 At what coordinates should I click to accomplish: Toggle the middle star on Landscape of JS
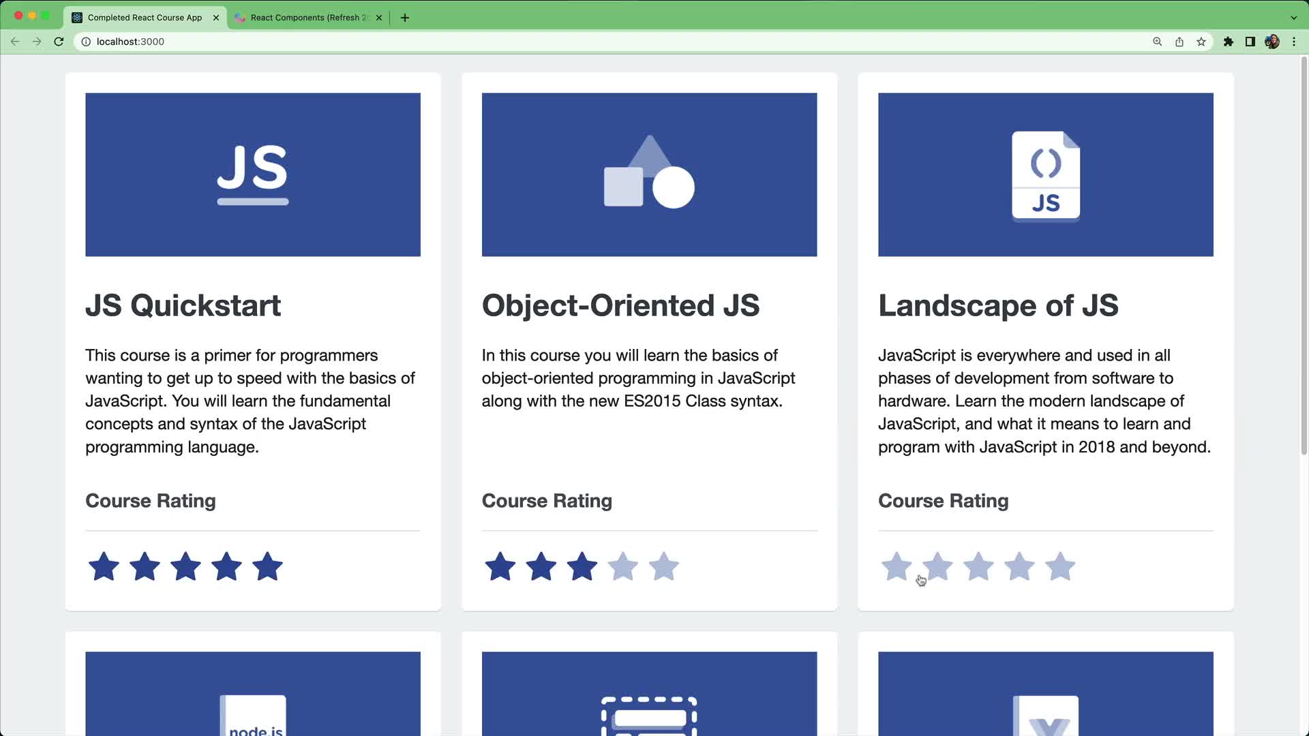[x=978, y=566]
